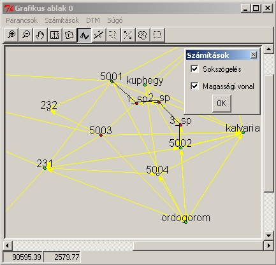Confirm with OK in Számítások dialog
This screenshot has height=265, width=276.
click(222, 104)
